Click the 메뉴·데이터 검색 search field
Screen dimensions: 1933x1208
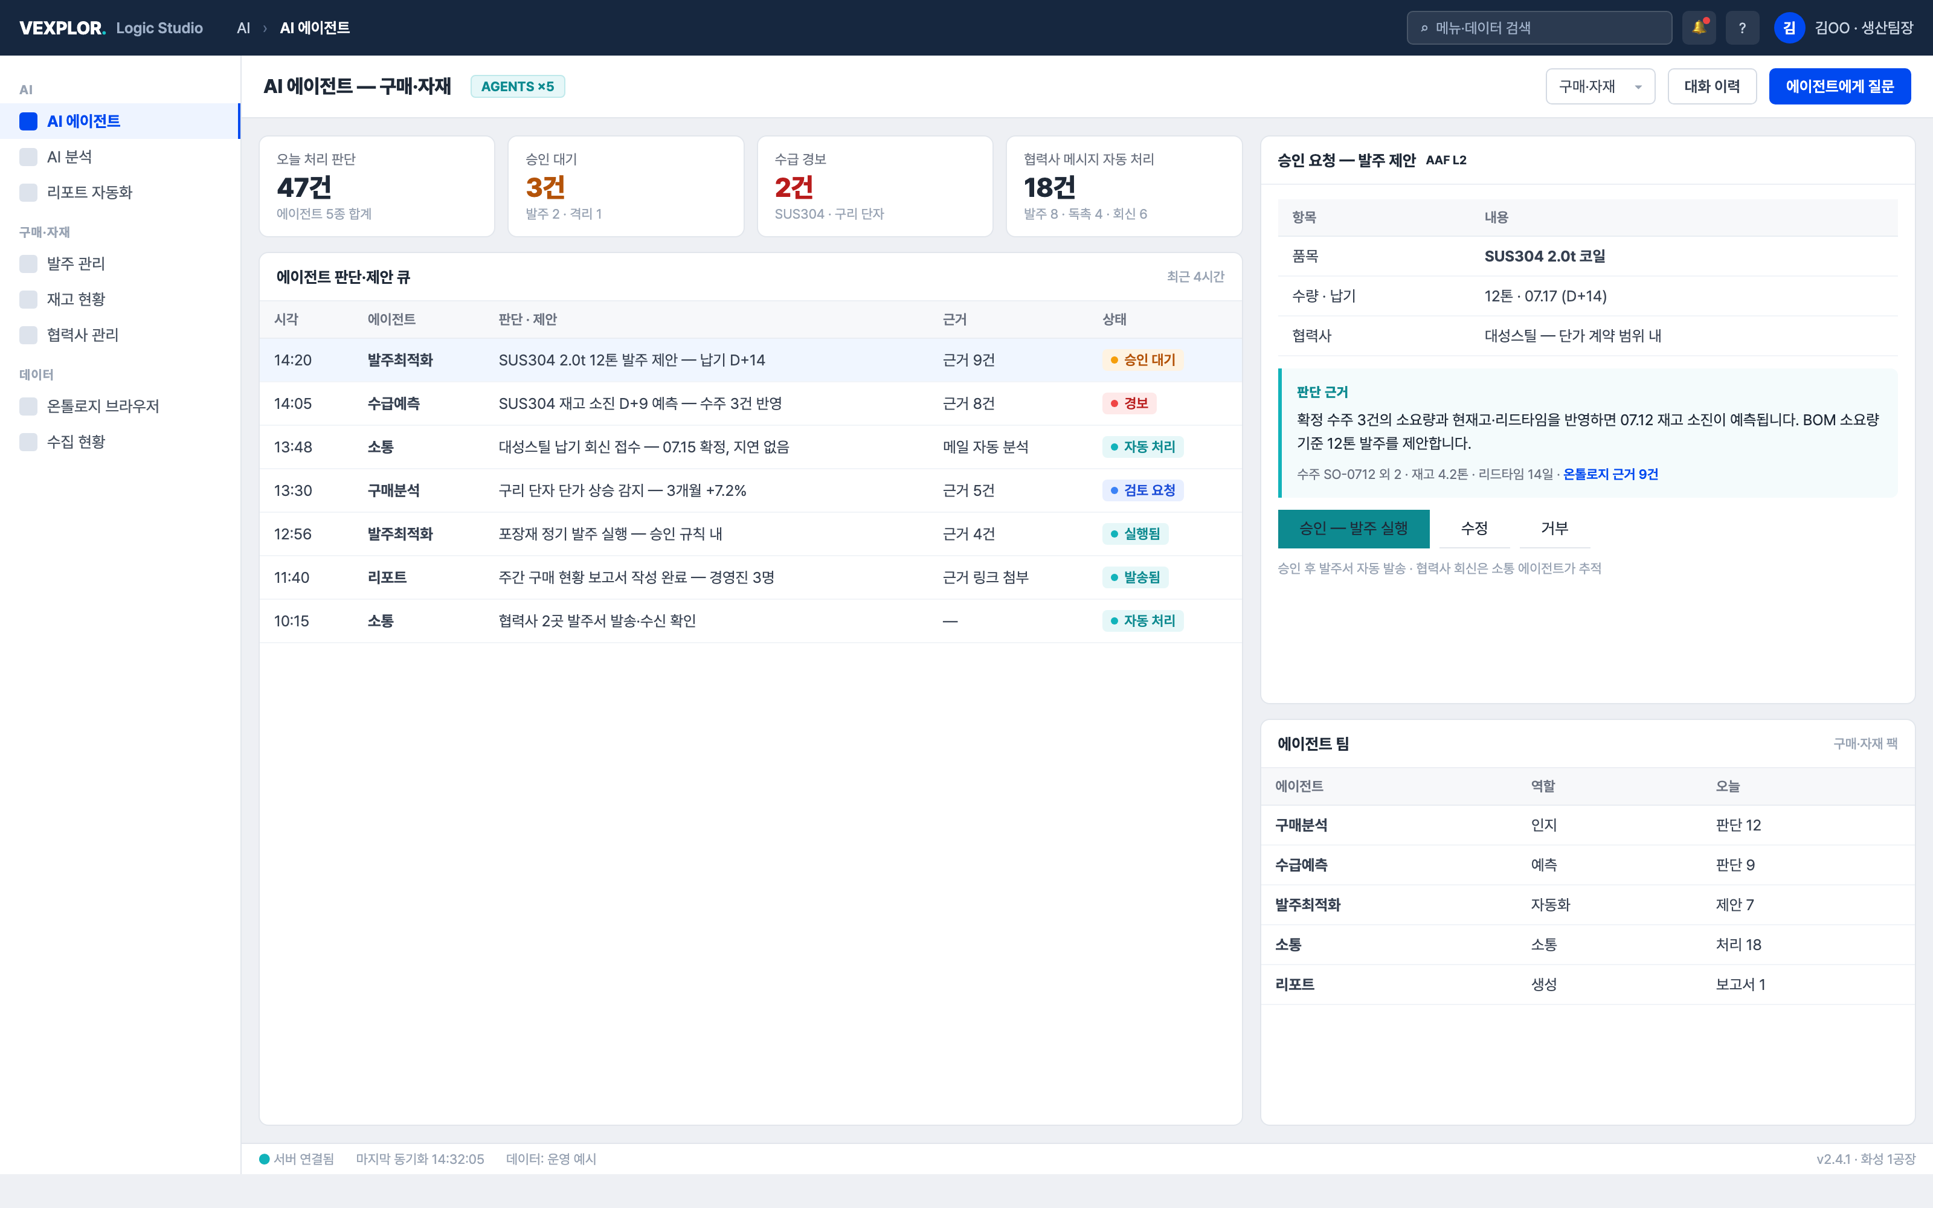coord(1539,28)
